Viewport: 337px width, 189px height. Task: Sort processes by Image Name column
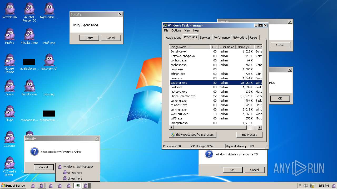(x=190, y=47)
